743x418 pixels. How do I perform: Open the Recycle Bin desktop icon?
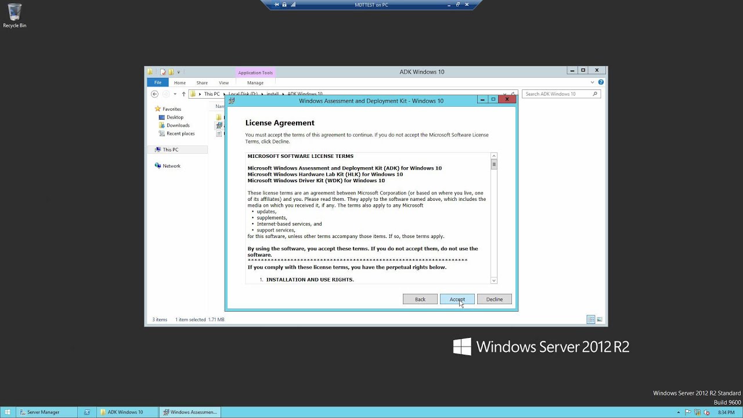point(15,16)
